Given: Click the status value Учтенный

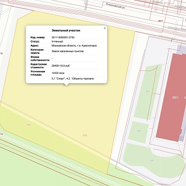Looking at the screenshot, I should 57,41.
